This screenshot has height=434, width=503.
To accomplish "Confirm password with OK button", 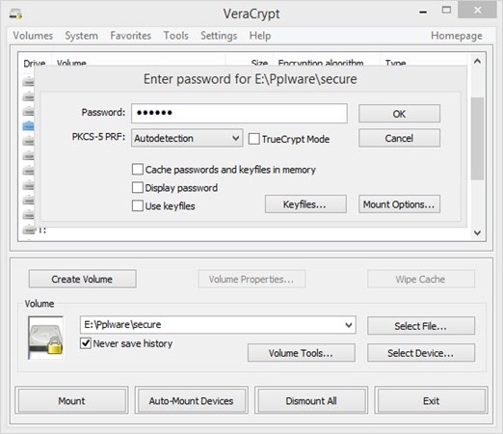I will coord(399,114).
